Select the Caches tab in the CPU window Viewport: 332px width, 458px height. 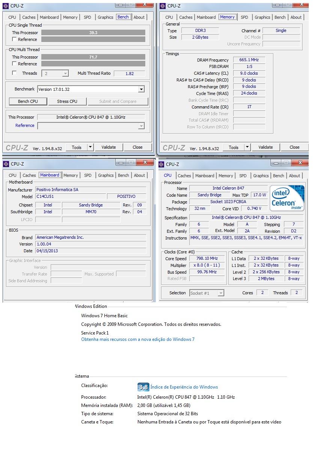pos(184,176)
